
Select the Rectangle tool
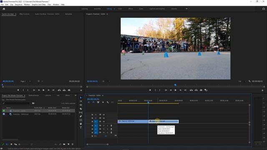click(x=81, y=120)
